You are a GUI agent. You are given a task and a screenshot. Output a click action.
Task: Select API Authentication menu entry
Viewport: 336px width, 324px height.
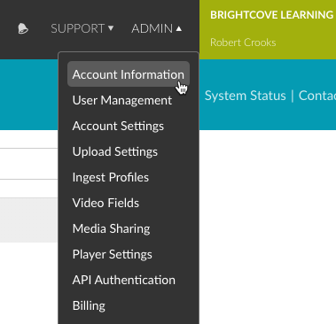(x=123, y=280)
